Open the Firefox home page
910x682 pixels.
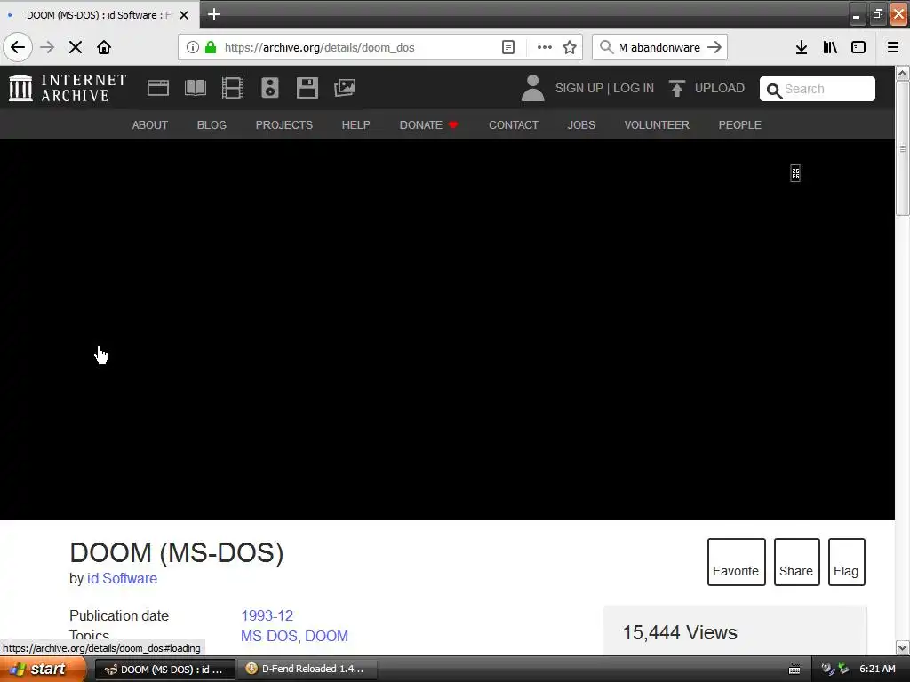point(104,47)
